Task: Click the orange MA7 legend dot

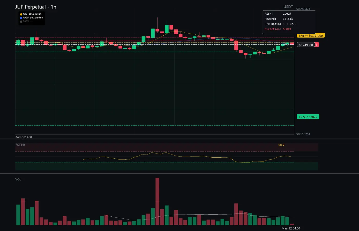Action: point(21,14)
